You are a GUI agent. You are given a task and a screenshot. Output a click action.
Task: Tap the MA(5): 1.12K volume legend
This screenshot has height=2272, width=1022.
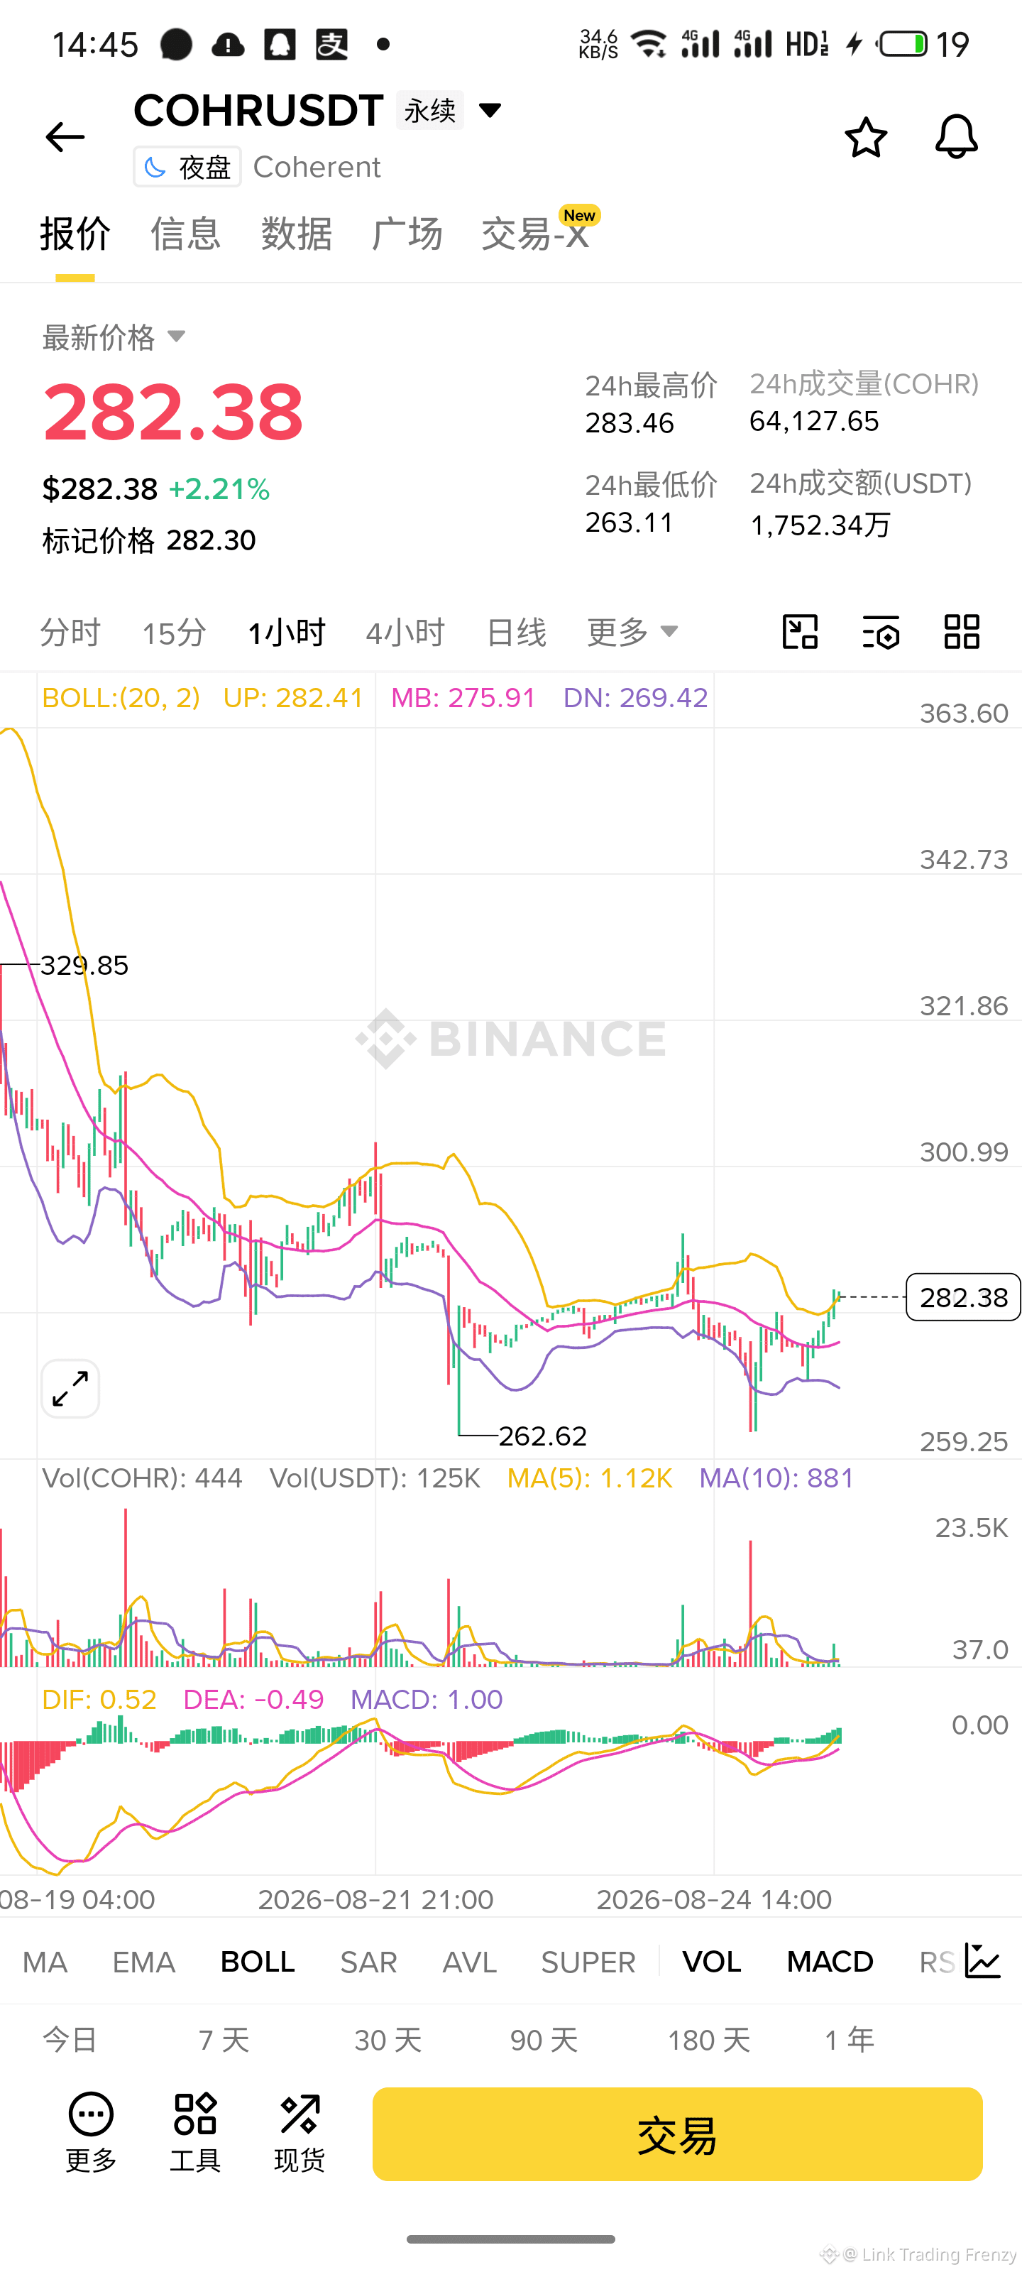pyautogui.click(x=590, y=1478)
